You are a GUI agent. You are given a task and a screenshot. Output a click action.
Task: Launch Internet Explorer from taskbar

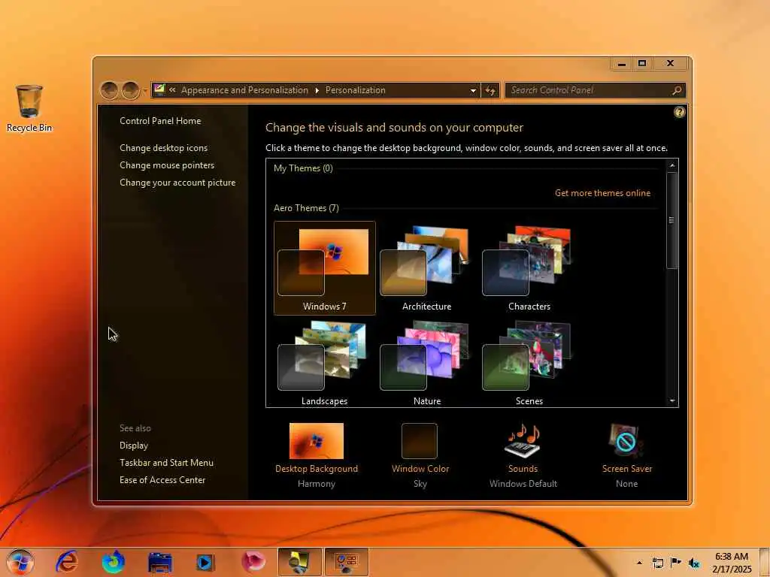[67, 562]
